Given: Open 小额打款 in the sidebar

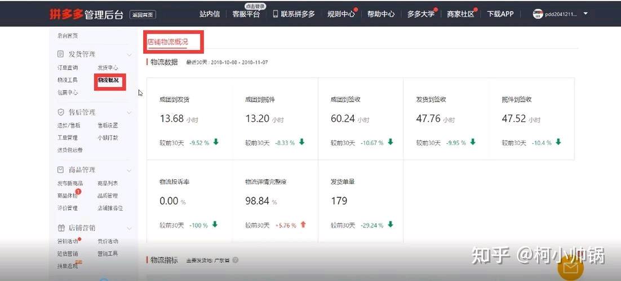Looking at the screenshot, I should (x=108, y=138).
